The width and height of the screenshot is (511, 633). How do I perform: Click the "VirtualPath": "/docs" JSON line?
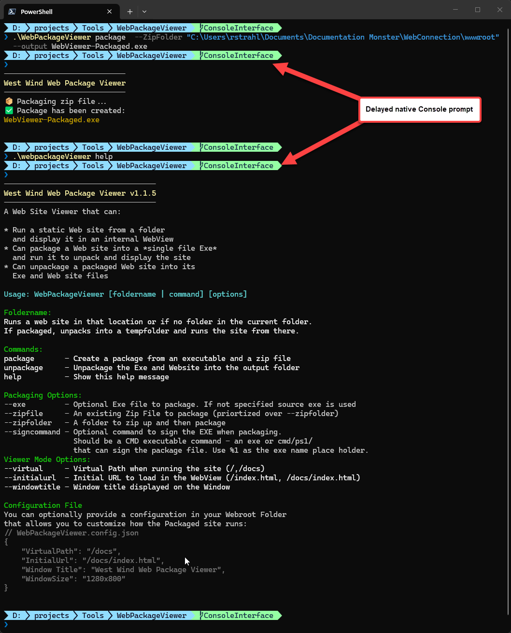71,551
